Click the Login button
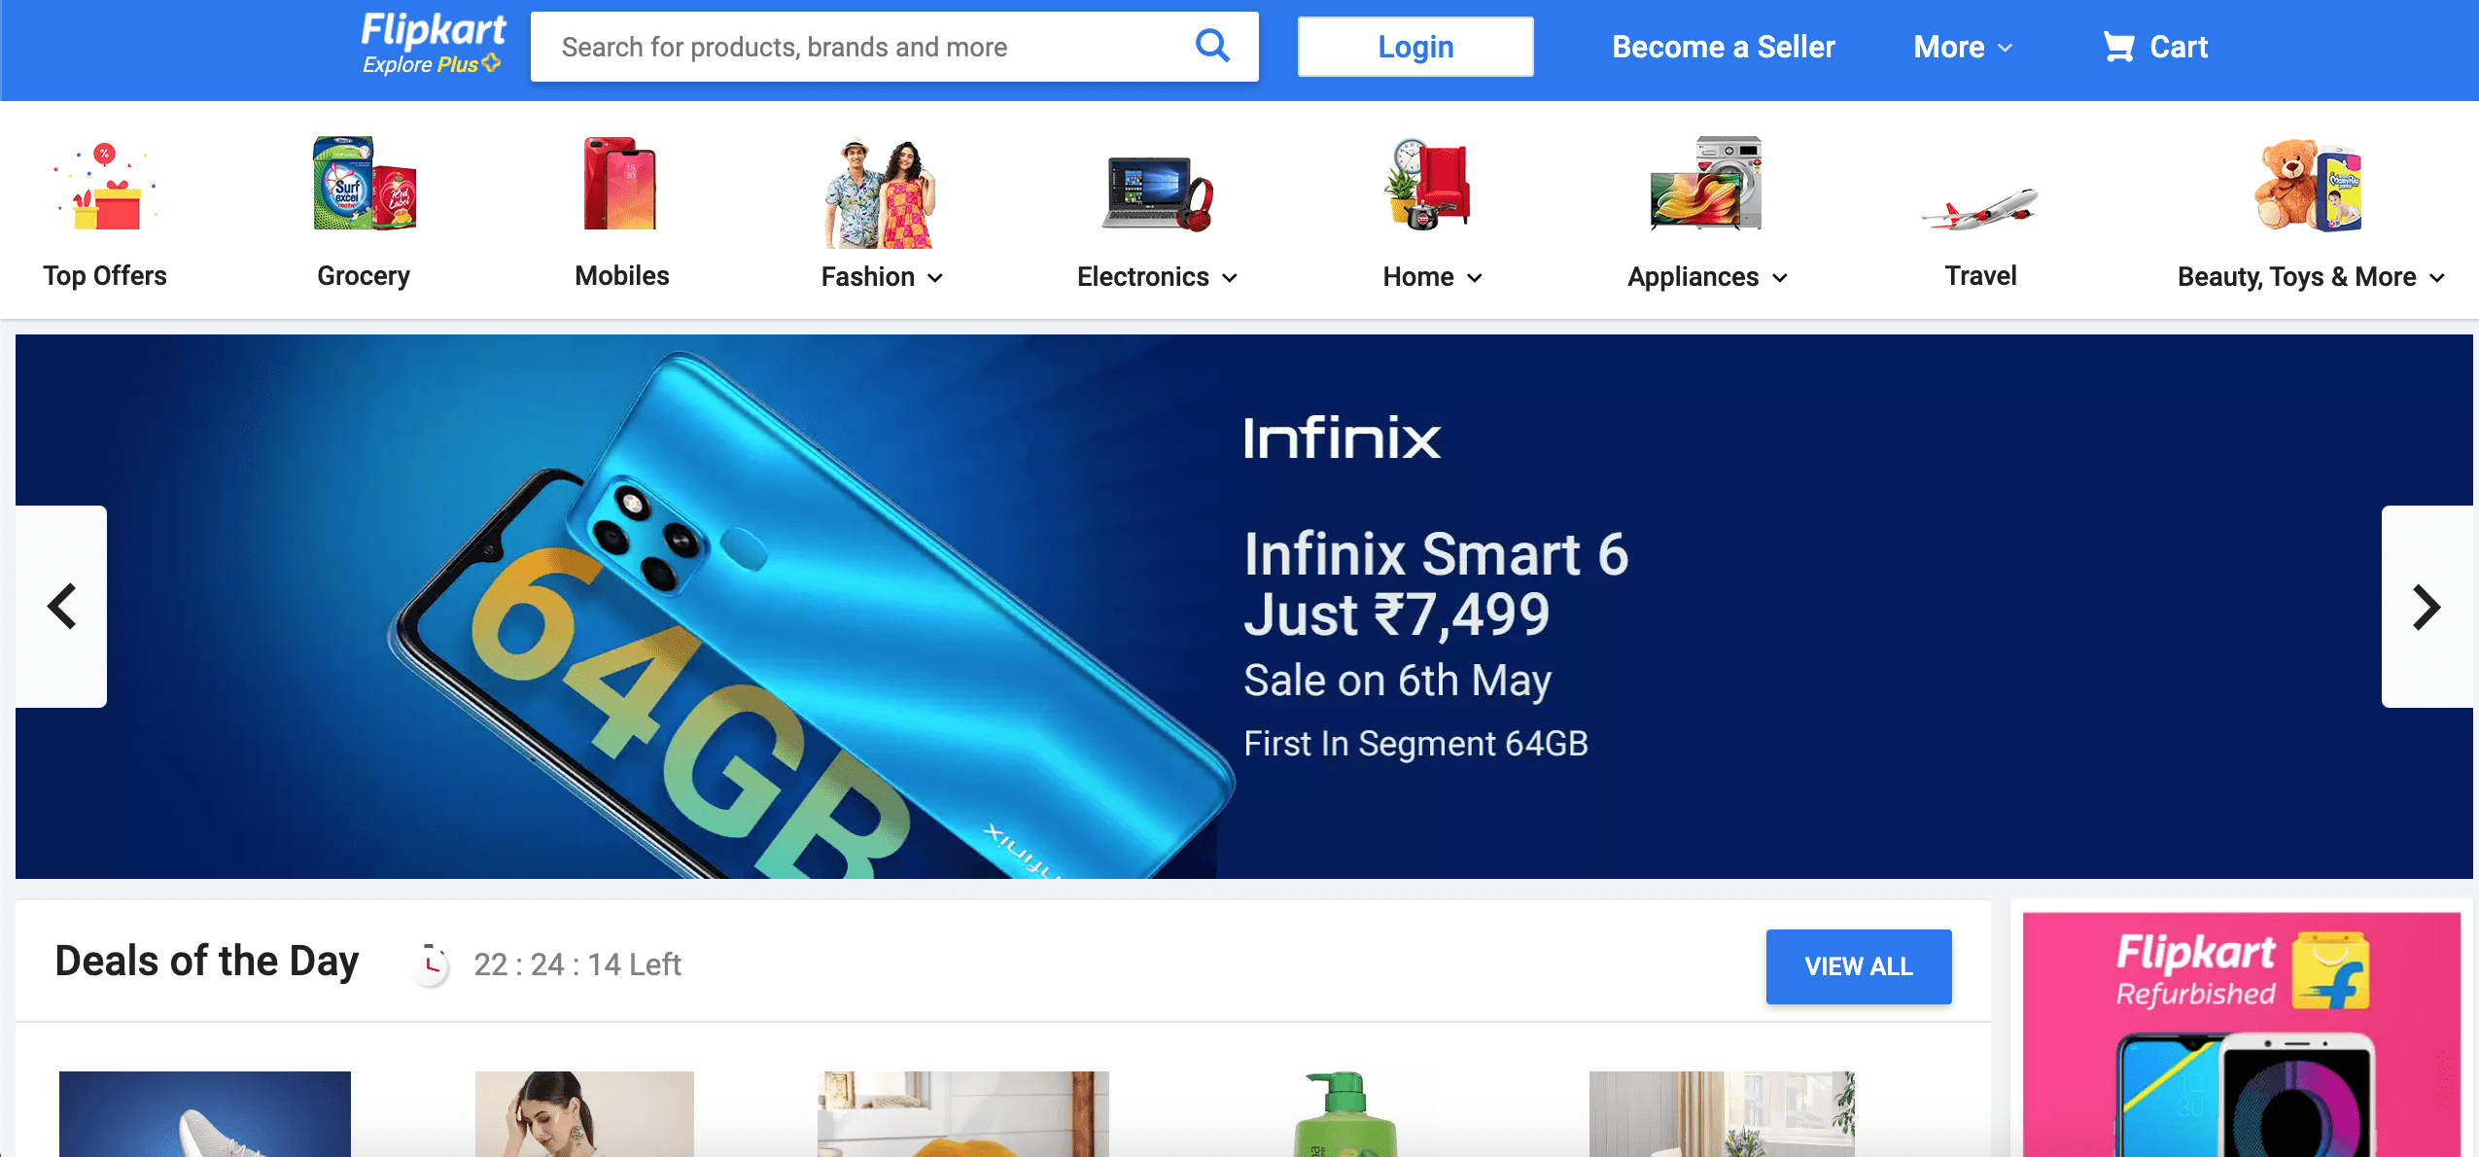Viewport: 2479px width, 1157px height. tap(1415, 47)
